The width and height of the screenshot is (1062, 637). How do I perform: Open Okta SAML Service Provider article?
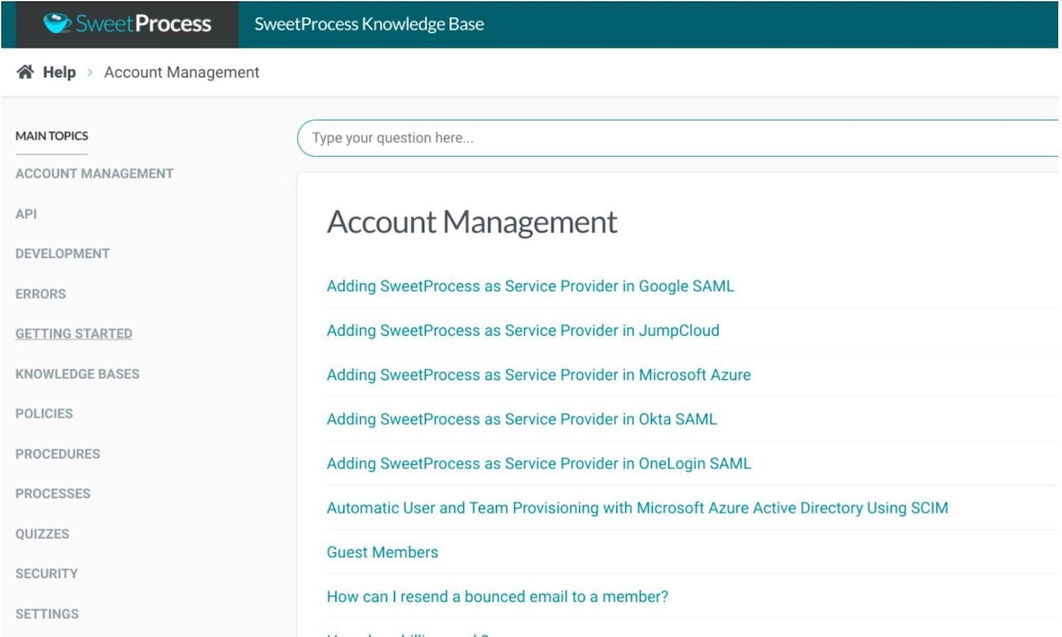522,419
